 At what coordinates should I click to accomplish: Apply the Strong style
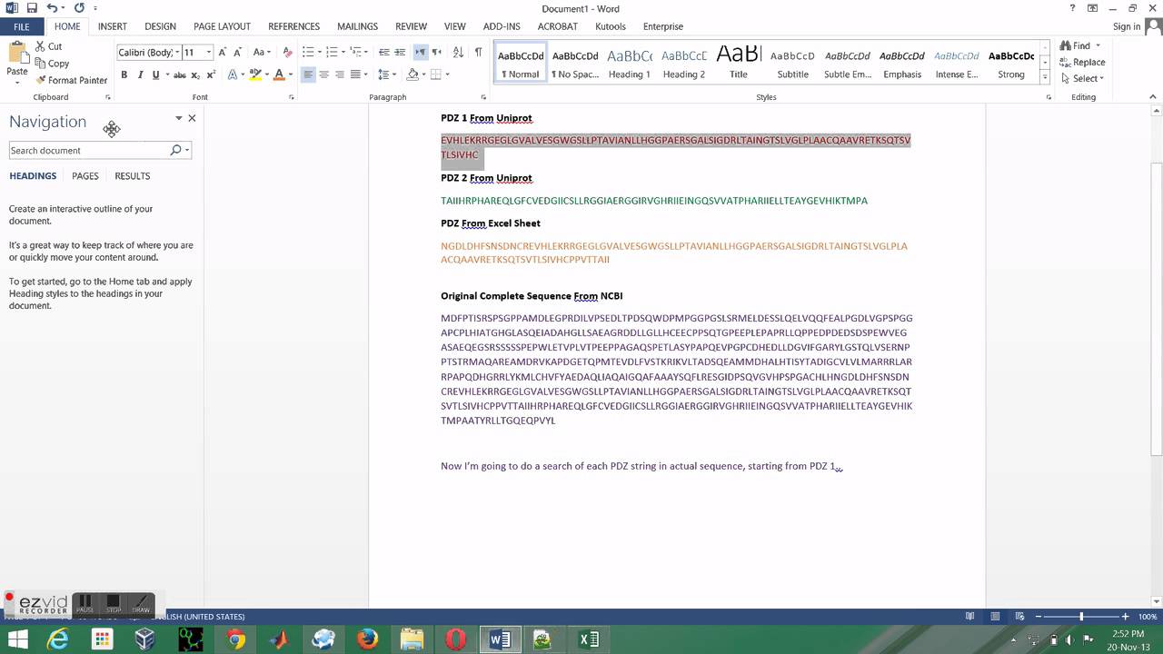click(1011, 62)
